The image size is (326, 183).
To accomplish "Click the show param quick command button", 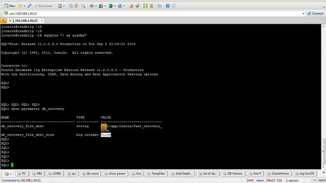I will pyautogui.click(x=115, y=173).
